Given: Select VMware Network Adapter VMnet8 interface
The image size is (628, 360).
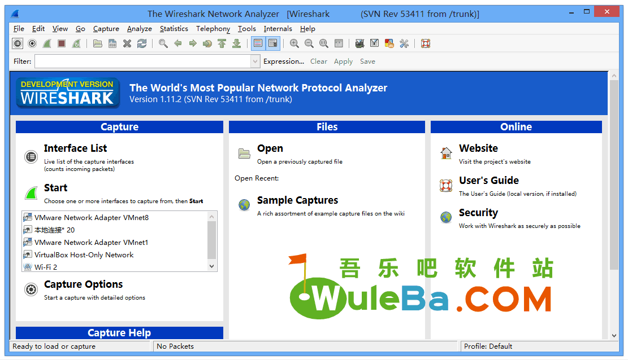Looking at the screenshot, I should pyautogui.click(x=92, y=218).
